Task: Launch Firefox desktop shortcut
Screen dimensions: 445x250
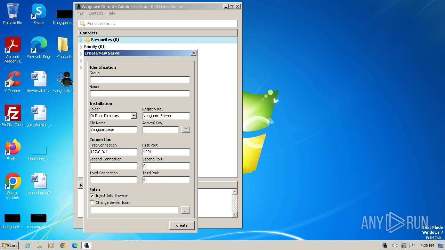Action: (x=13, y=150)
